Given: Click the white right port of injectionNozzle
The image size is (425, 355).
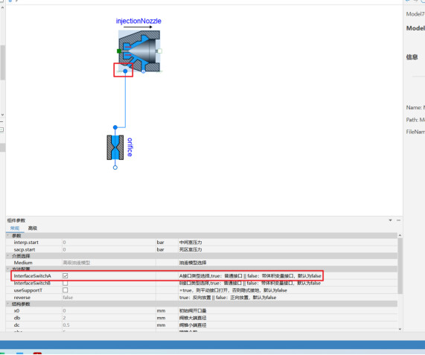Looking at the screenshot, I should click(159, 51).
